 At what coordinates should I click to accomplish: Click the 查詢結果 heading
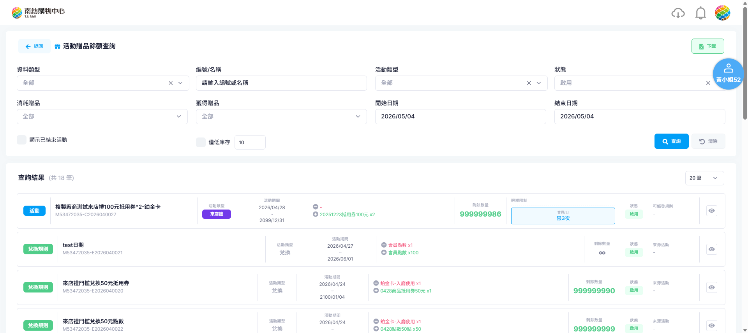[31, 178]
